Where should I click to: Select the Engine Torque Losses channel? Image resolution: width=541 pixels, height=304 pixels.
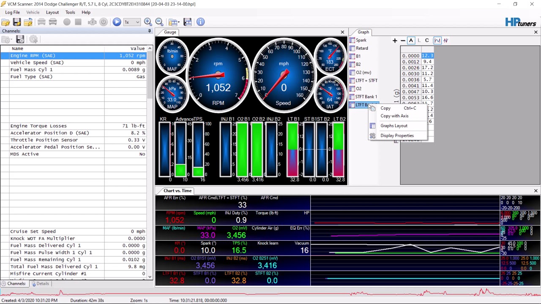74,126
